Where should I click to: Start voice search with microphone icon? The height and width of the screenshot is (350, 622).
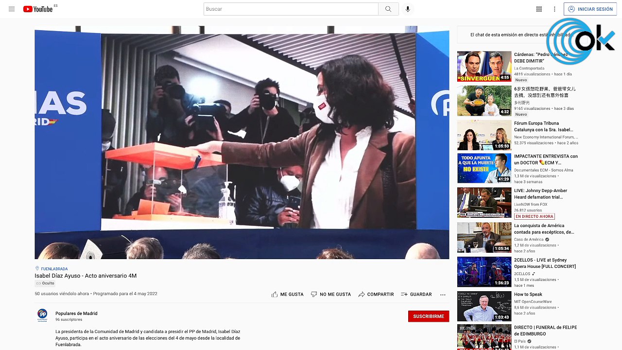[408, 9]
